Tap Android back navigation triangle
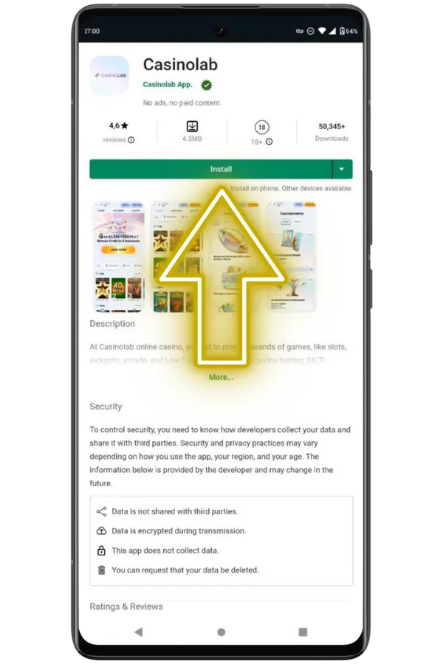This screenshot has width=443, height=664. (138, 632)
